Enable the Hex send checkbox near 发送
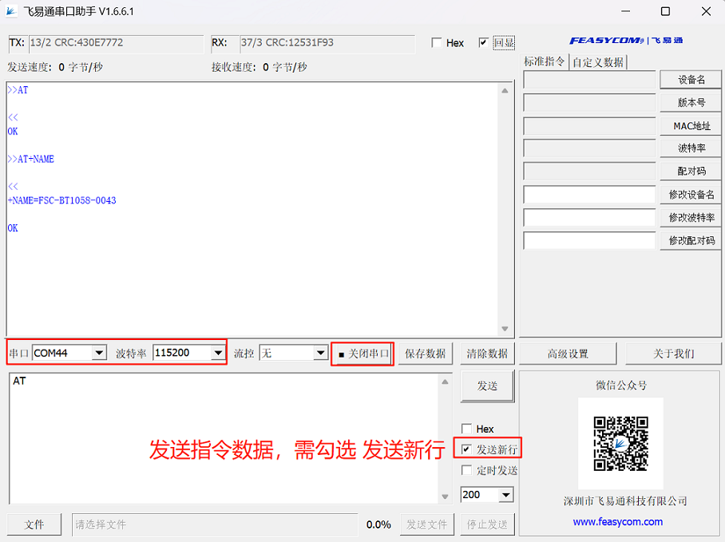The height and width of the screenshot is (542, 725). [466, 429]
